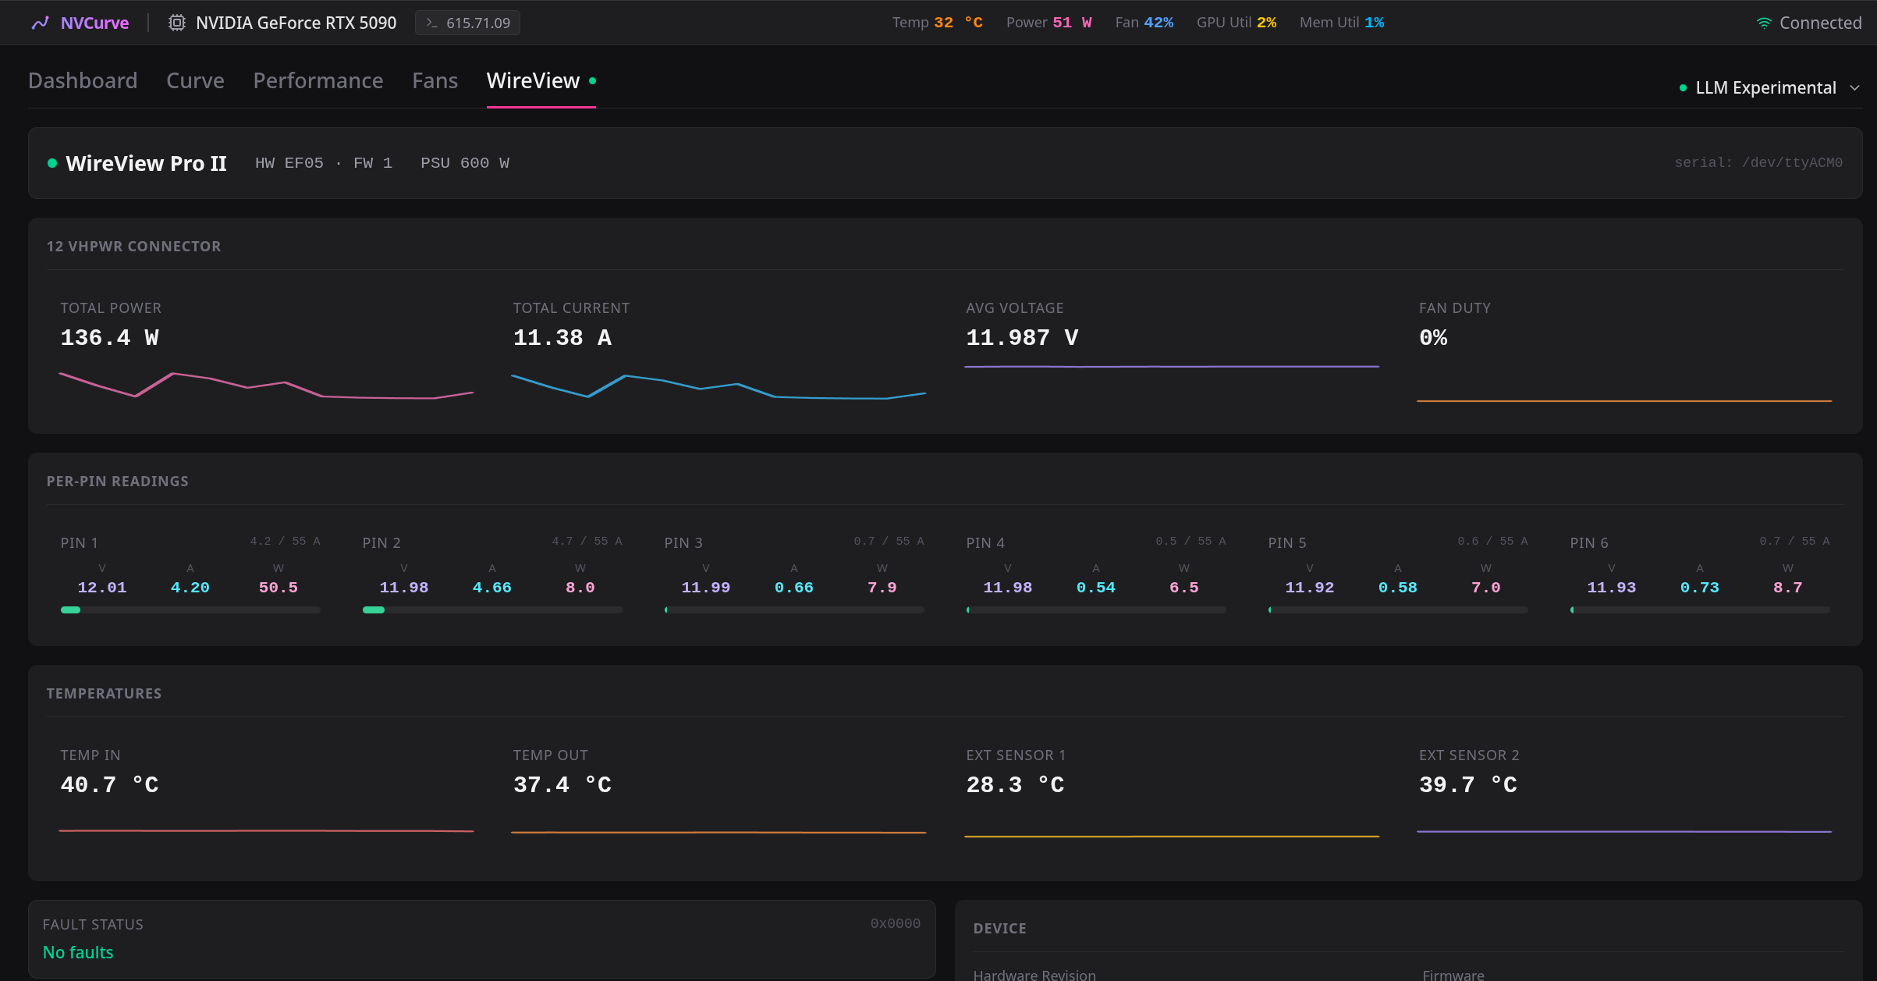Select the Fans tab

pos(435,80)
